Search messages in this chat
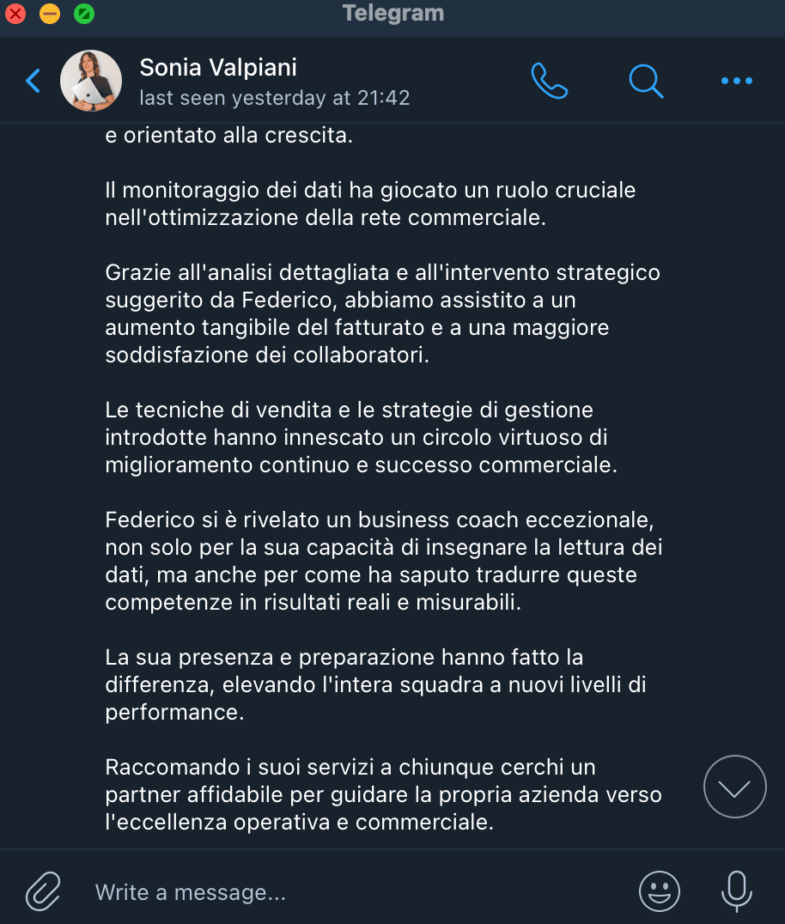Viewport: 785px width, 924px height. pyautogui.click(x=646, y=82)
